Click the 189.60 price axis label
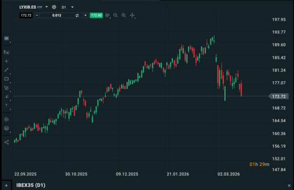Image resolution: width=294 pixels, height=190 pixels. (279, 45)
